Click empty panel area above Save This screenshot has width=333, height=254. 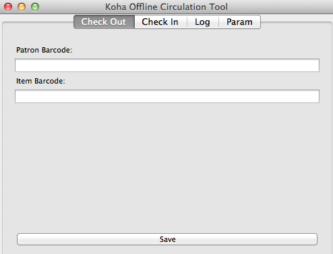pyautogui.click(x=167, y=168)
